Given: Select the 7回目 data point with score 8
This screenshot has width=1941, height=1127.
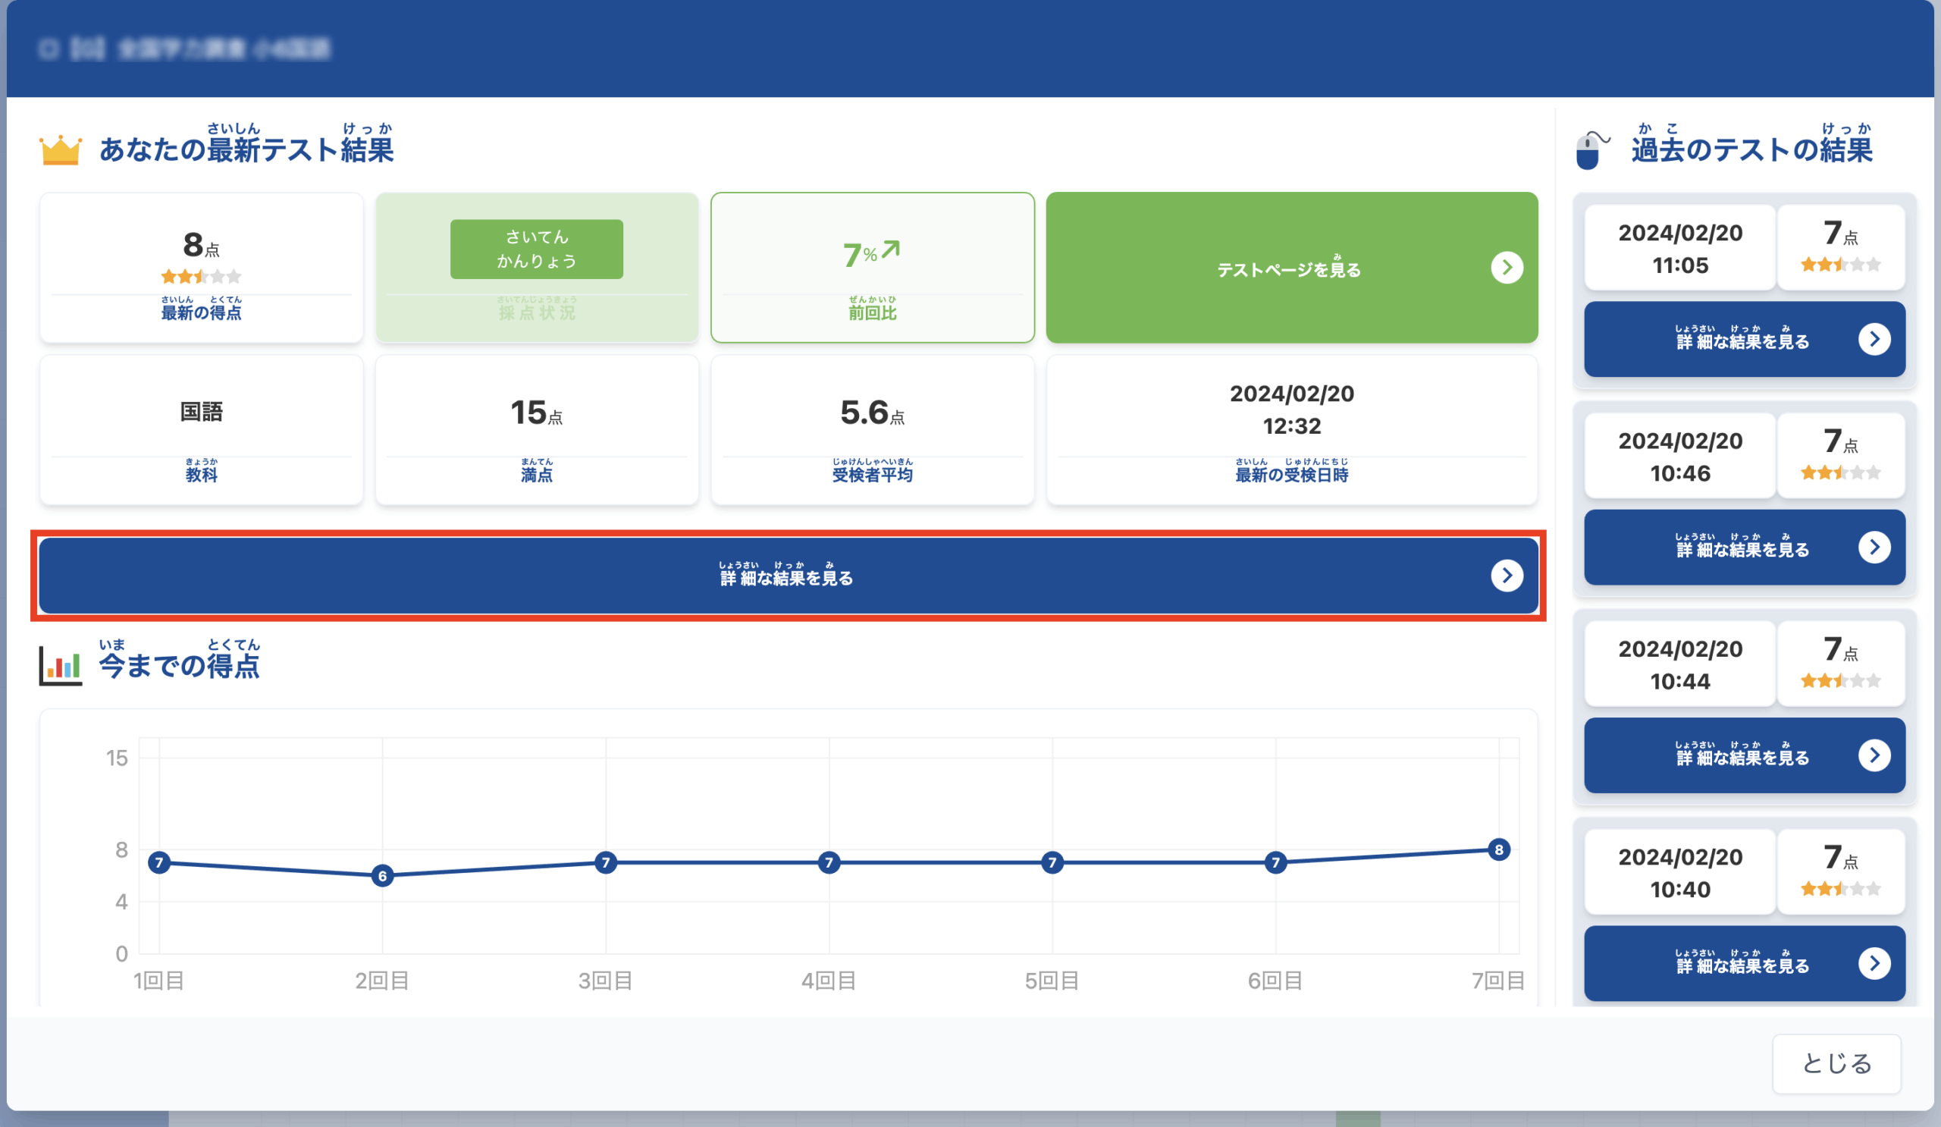Looking at the screenshot, I should 1498,849.
